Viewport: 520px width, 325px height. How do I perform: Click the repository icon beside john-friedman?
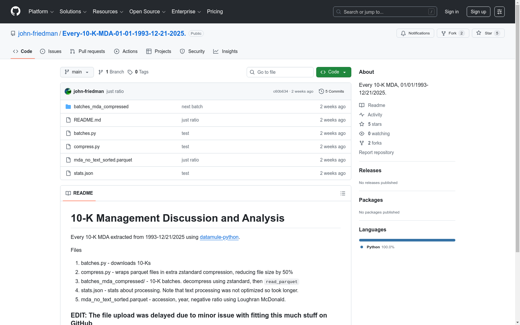tap(13, 33)
